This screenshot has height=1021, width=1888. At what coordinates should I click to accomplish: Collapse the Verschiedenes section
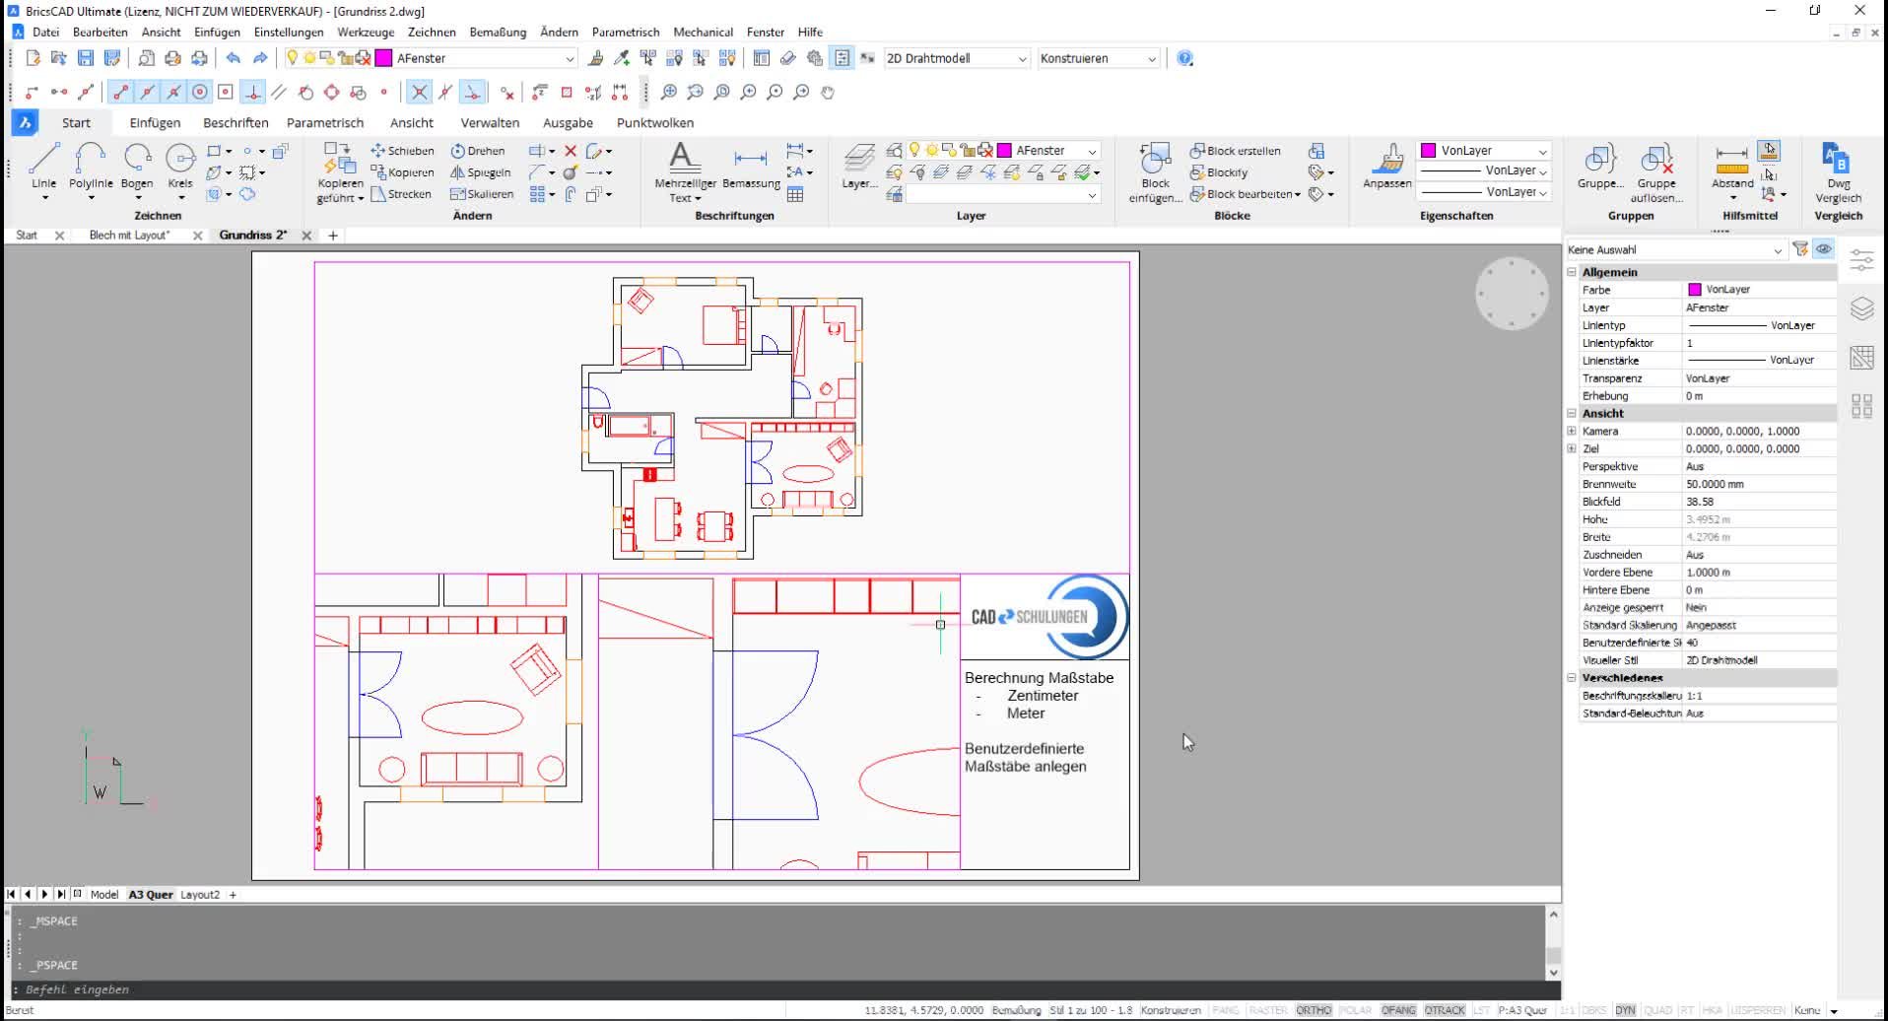[x=1572, y=678]
